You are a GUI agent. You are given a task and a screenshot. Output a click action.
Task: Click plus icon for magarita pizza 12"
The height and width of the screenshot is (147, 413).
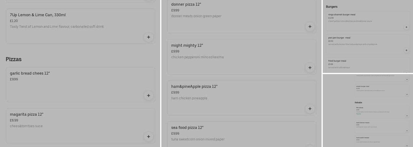(x=148, y=136)
